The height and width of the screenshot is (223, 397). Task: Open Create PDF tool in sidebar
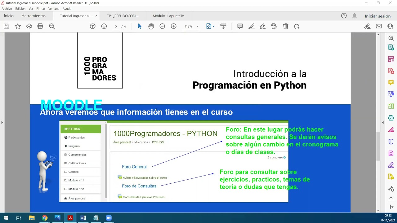click(391, 71)
